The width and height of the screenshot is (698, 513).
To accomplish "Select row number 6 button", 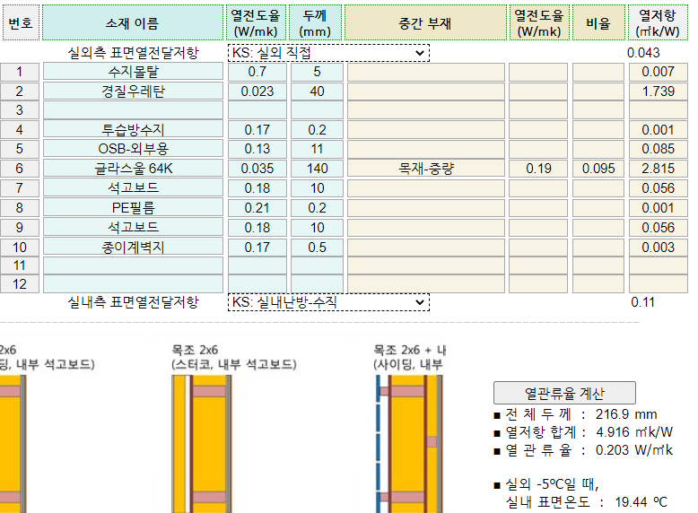I will click(20, 169).
